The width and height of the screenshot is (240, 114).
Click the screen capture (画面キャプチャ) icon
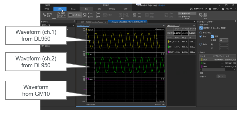click(191, 9)
